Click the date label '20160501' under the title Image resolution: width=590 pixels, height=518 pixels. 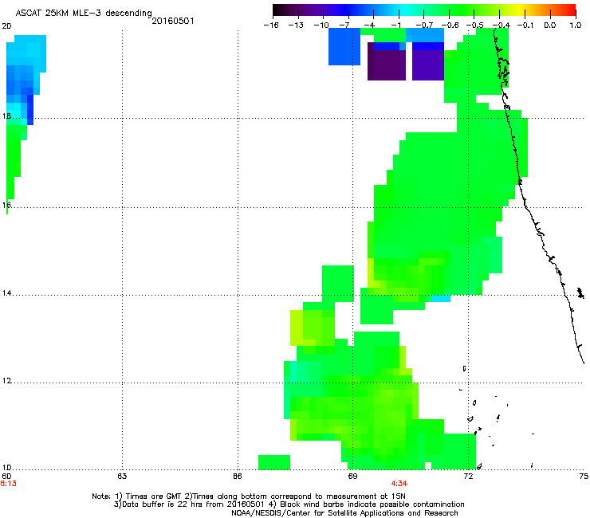pos(173,21)
